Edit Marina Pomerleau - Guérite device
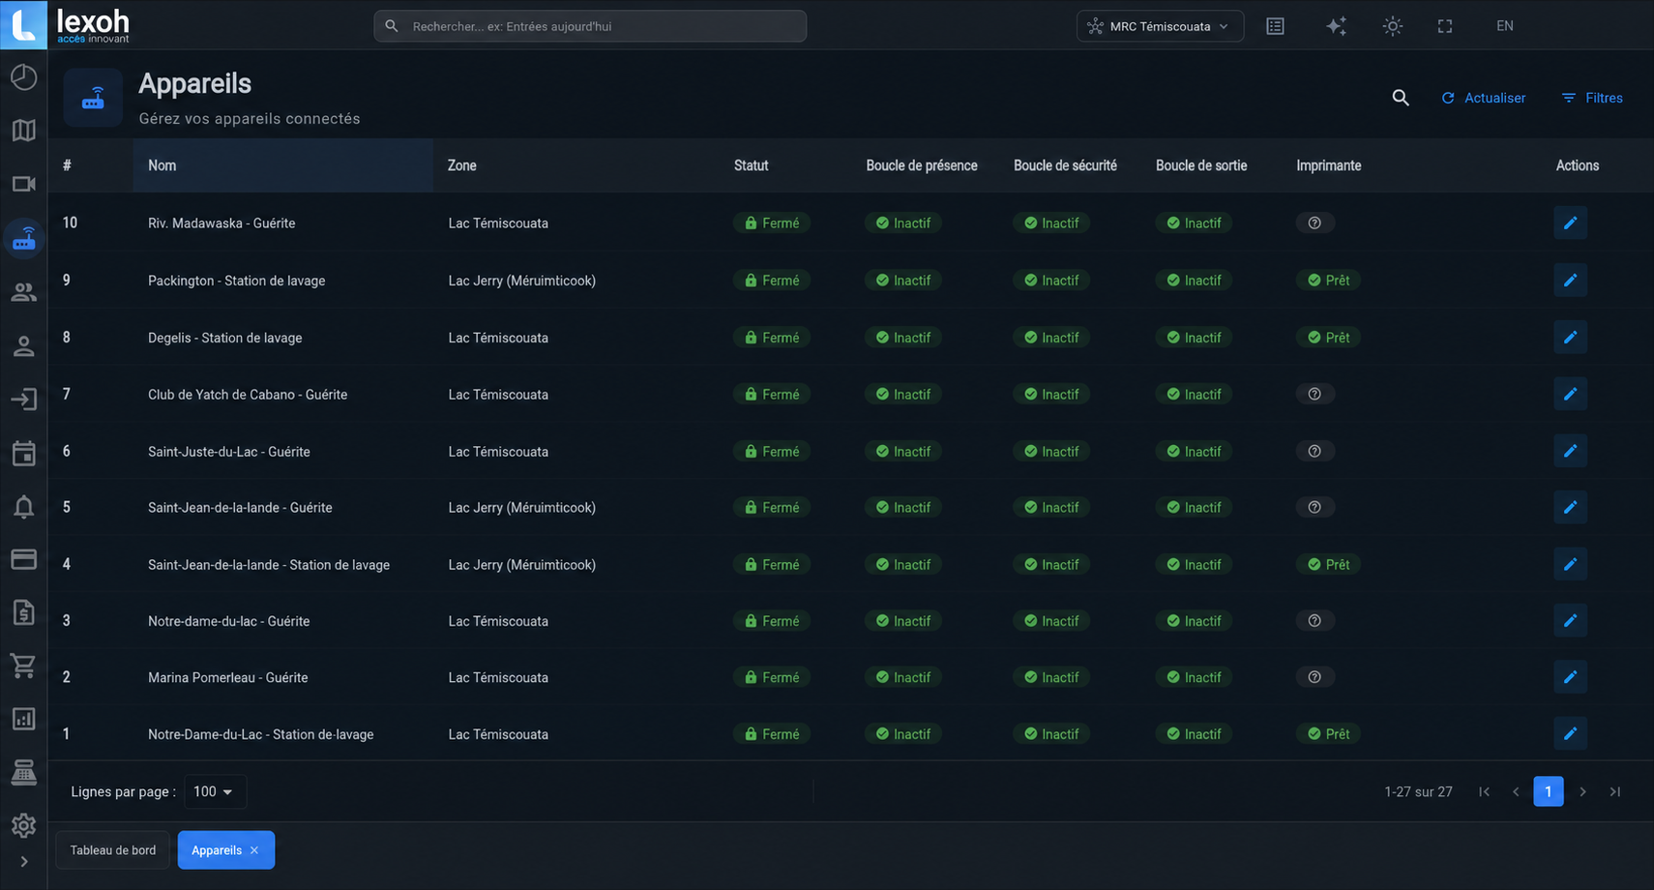Viewport: 1654px width, 890px height. (1570, 677)
